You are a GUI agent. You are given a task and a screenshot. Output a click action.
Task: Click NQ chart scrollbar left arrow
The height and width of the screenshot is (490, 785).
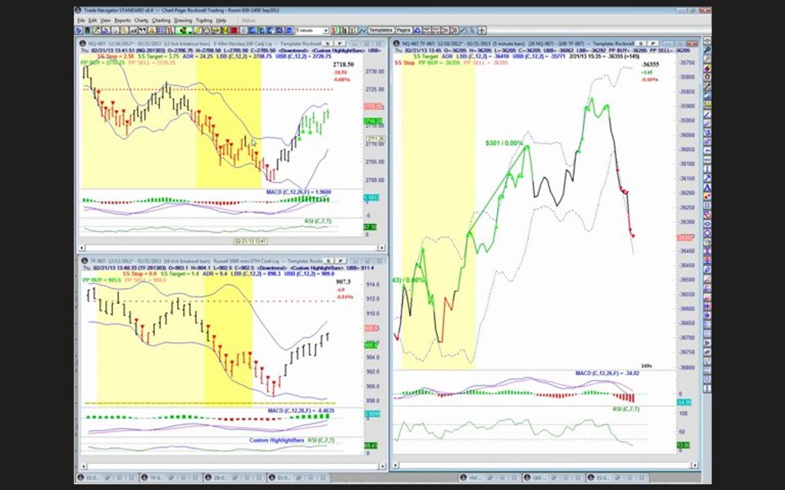pos(82,248)
